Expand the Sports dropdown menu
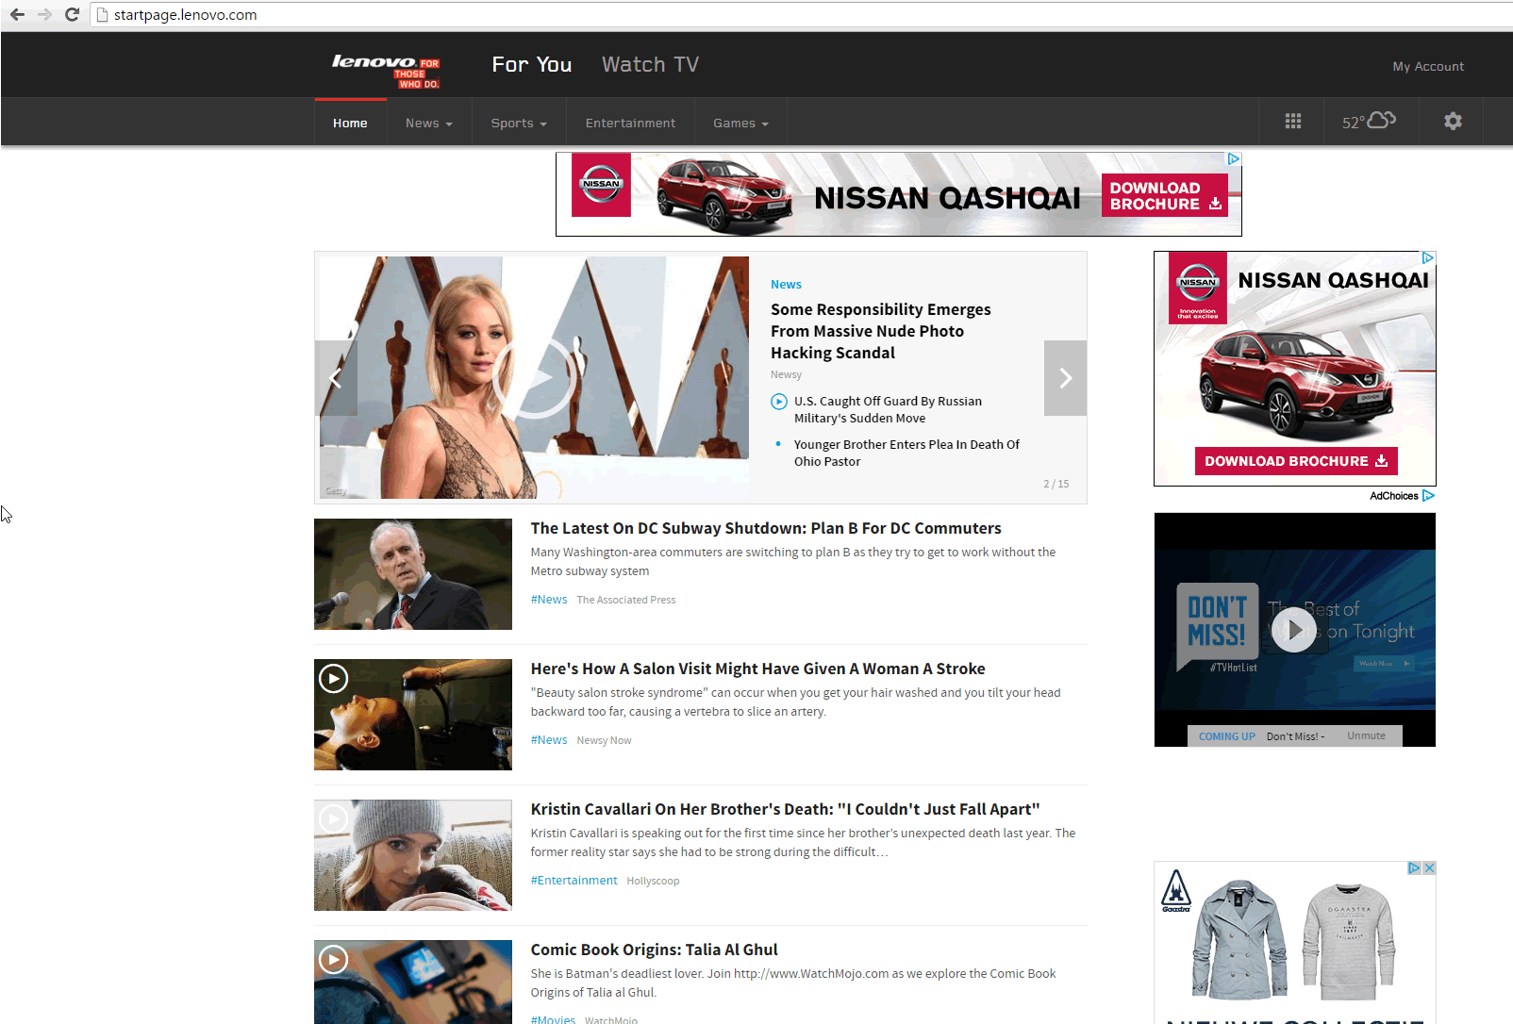Viewport: 1513px width, 1024px height. tap(519, 123)
